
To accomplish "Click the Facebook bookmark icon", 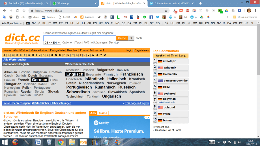I will [x=151, y=17].
